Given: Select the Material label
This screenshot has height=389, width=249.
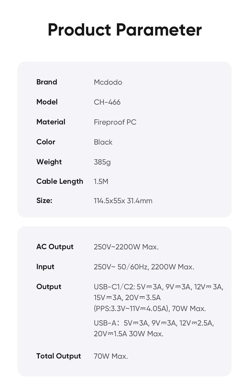Looking at the screenshot, I should (51, 122).
